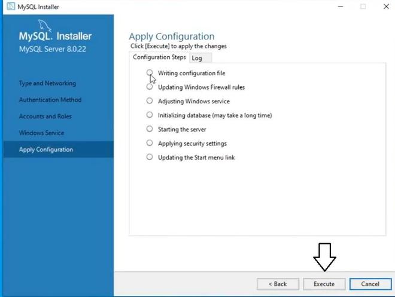Click the MySQL dolphin logo
The width and height of the screenshot is (395, 297).
pyautogui.click(x=45, y=26)
